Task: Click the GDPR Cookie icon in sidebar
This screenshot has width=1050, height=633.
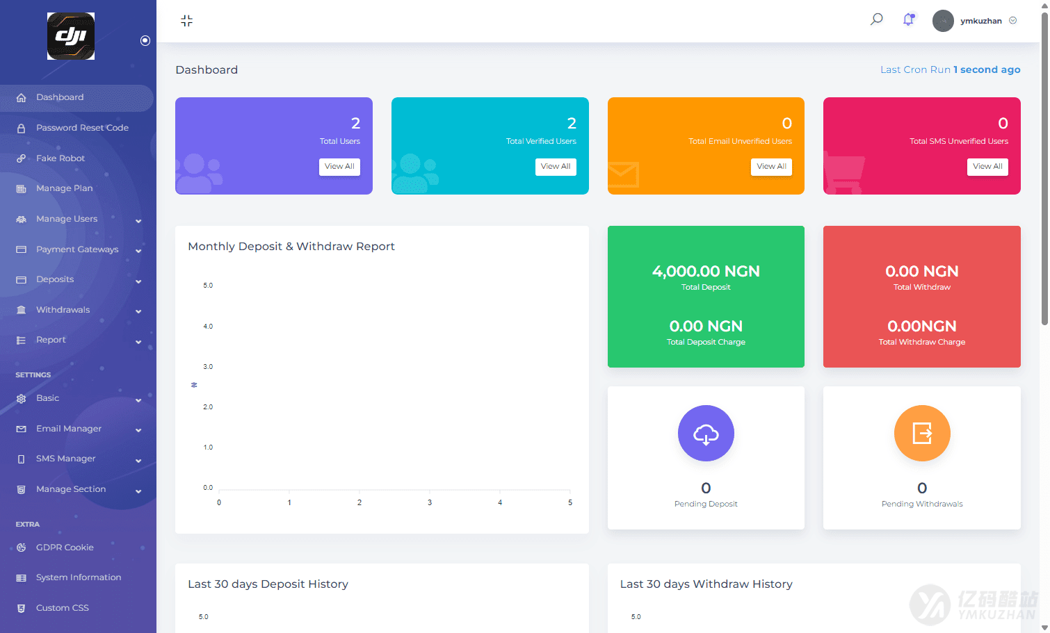Action: point(22,548)
